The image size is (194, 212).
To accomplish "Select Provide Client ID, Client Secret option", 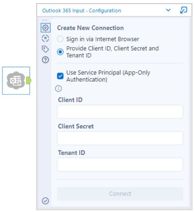I will click(60, 52).
